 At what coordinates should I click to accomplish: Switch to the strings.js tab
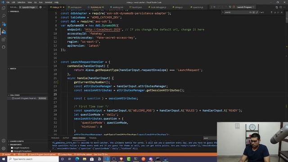[179, 7]
